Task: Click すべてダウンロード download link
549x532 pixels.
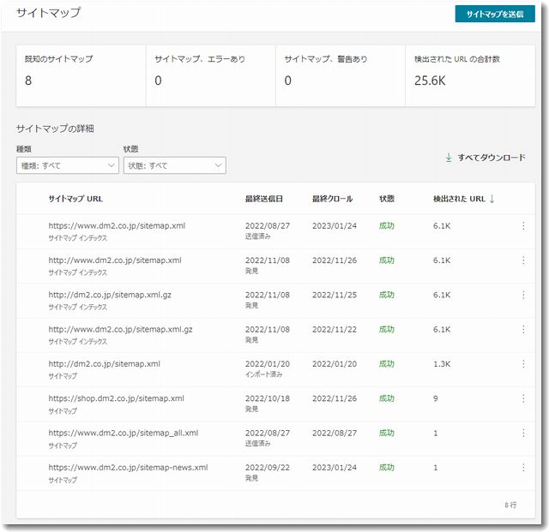Action: 485,158
